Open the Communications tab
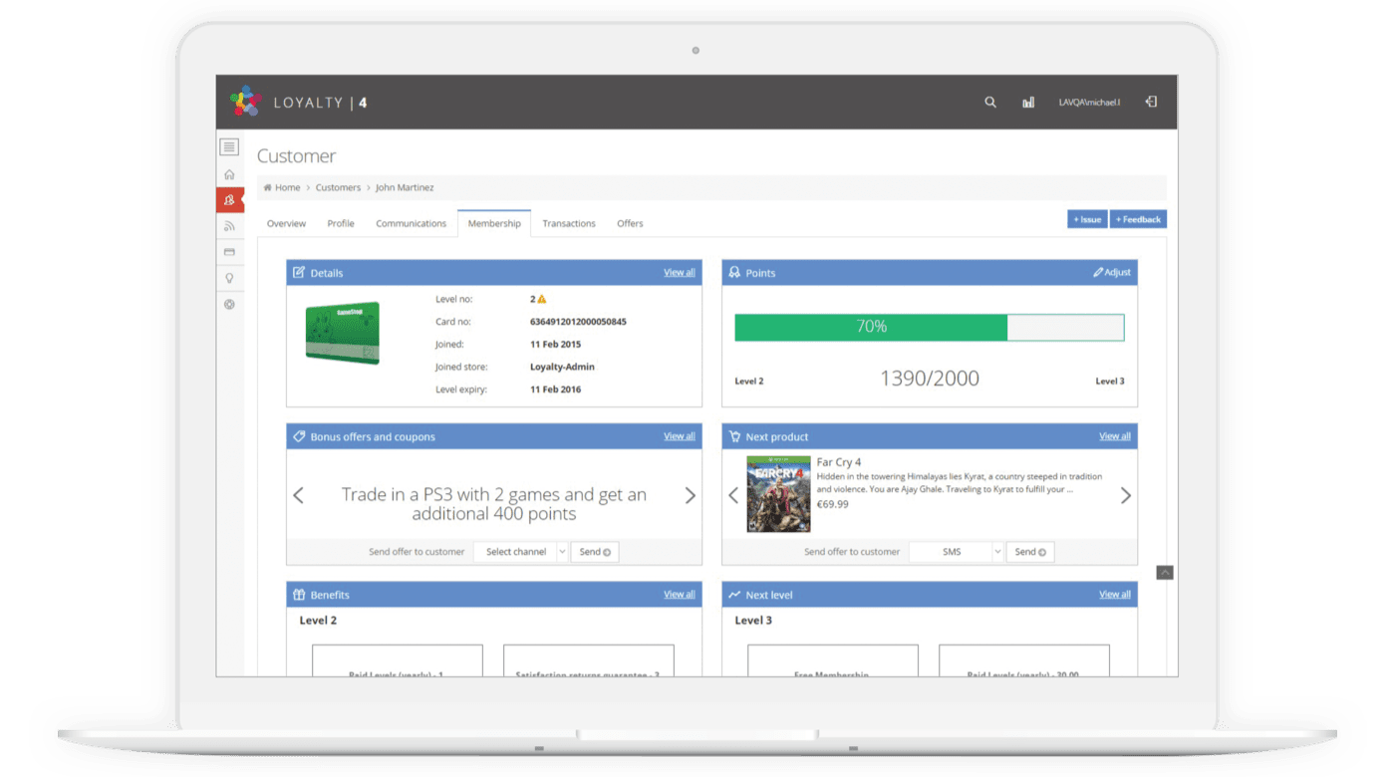The image size is (1395, 777). coord(411,224)
